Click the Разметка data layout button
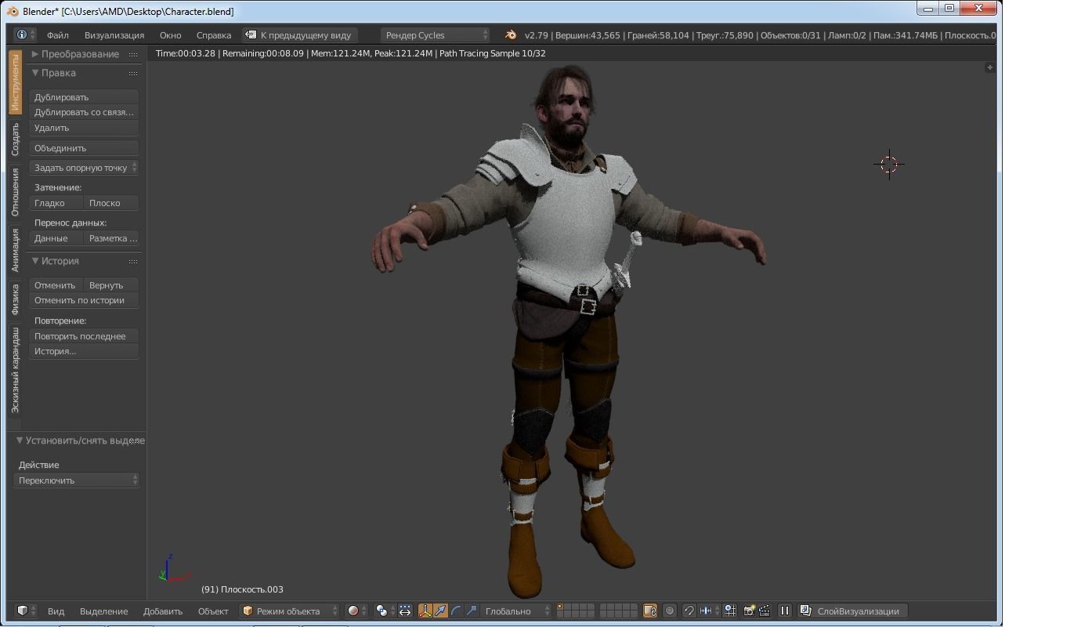The height and width of the screenshot is (627, 1081). point(112,238)
